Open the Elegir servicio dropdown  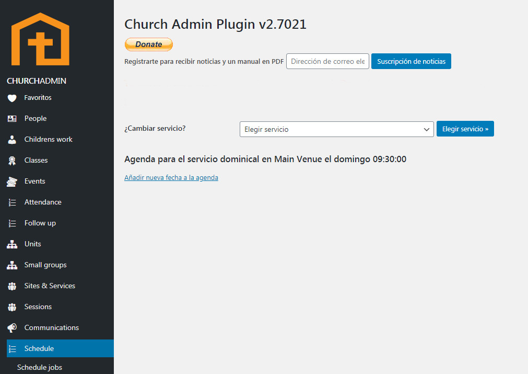coord(336,129)
